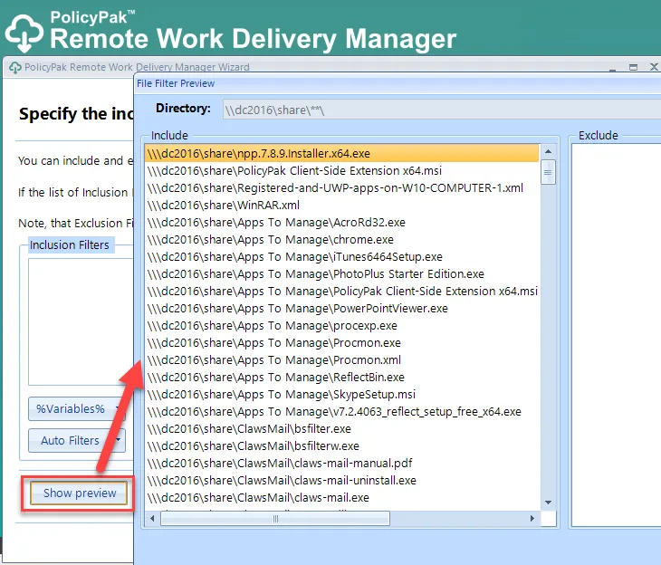Select Apps To Manage\chrome.exe row

[342, 240]
